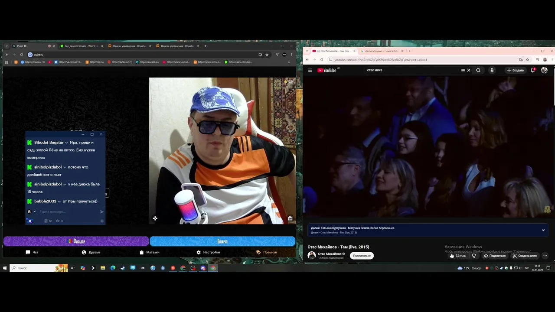555x312 pixels.
Task: Clear the YouTube search query
Action: coord(469,70)
